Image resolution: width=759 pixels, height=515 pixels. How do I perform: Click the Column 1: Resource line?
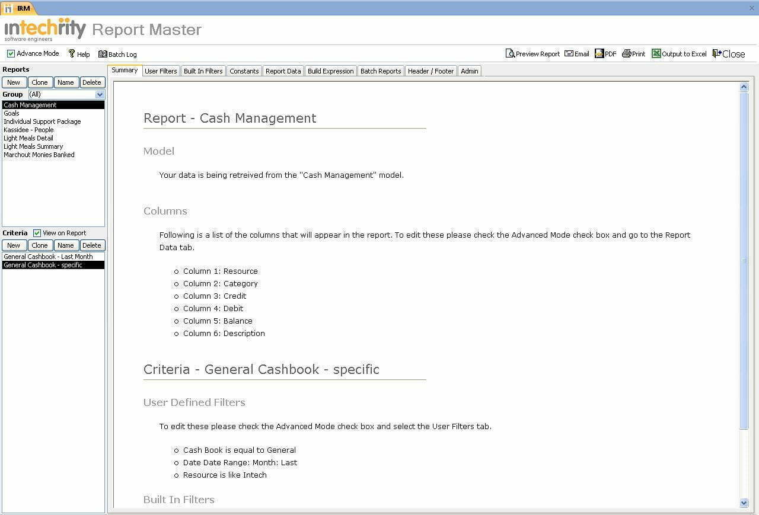tap(220, 271)
